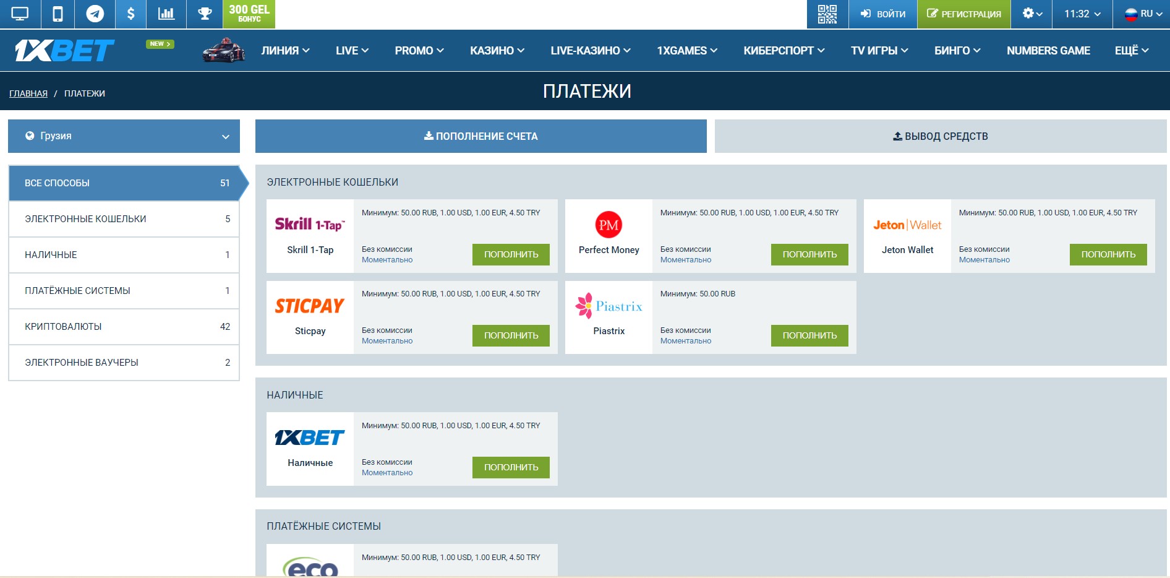This screenshot has width=1170, height=578.
Task: Filter by Электронные кошельки
Action: coord(124,219)
